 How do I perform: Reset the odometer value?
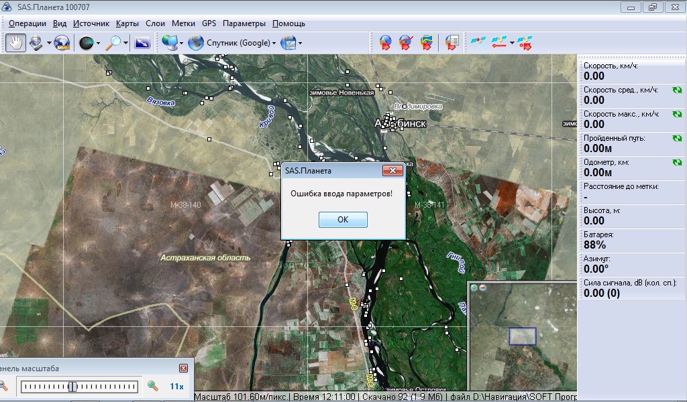pyautogui.click(x=677, y=162)
